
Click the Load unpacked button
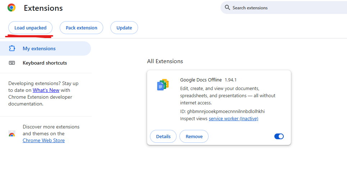[x=30, y=28]
